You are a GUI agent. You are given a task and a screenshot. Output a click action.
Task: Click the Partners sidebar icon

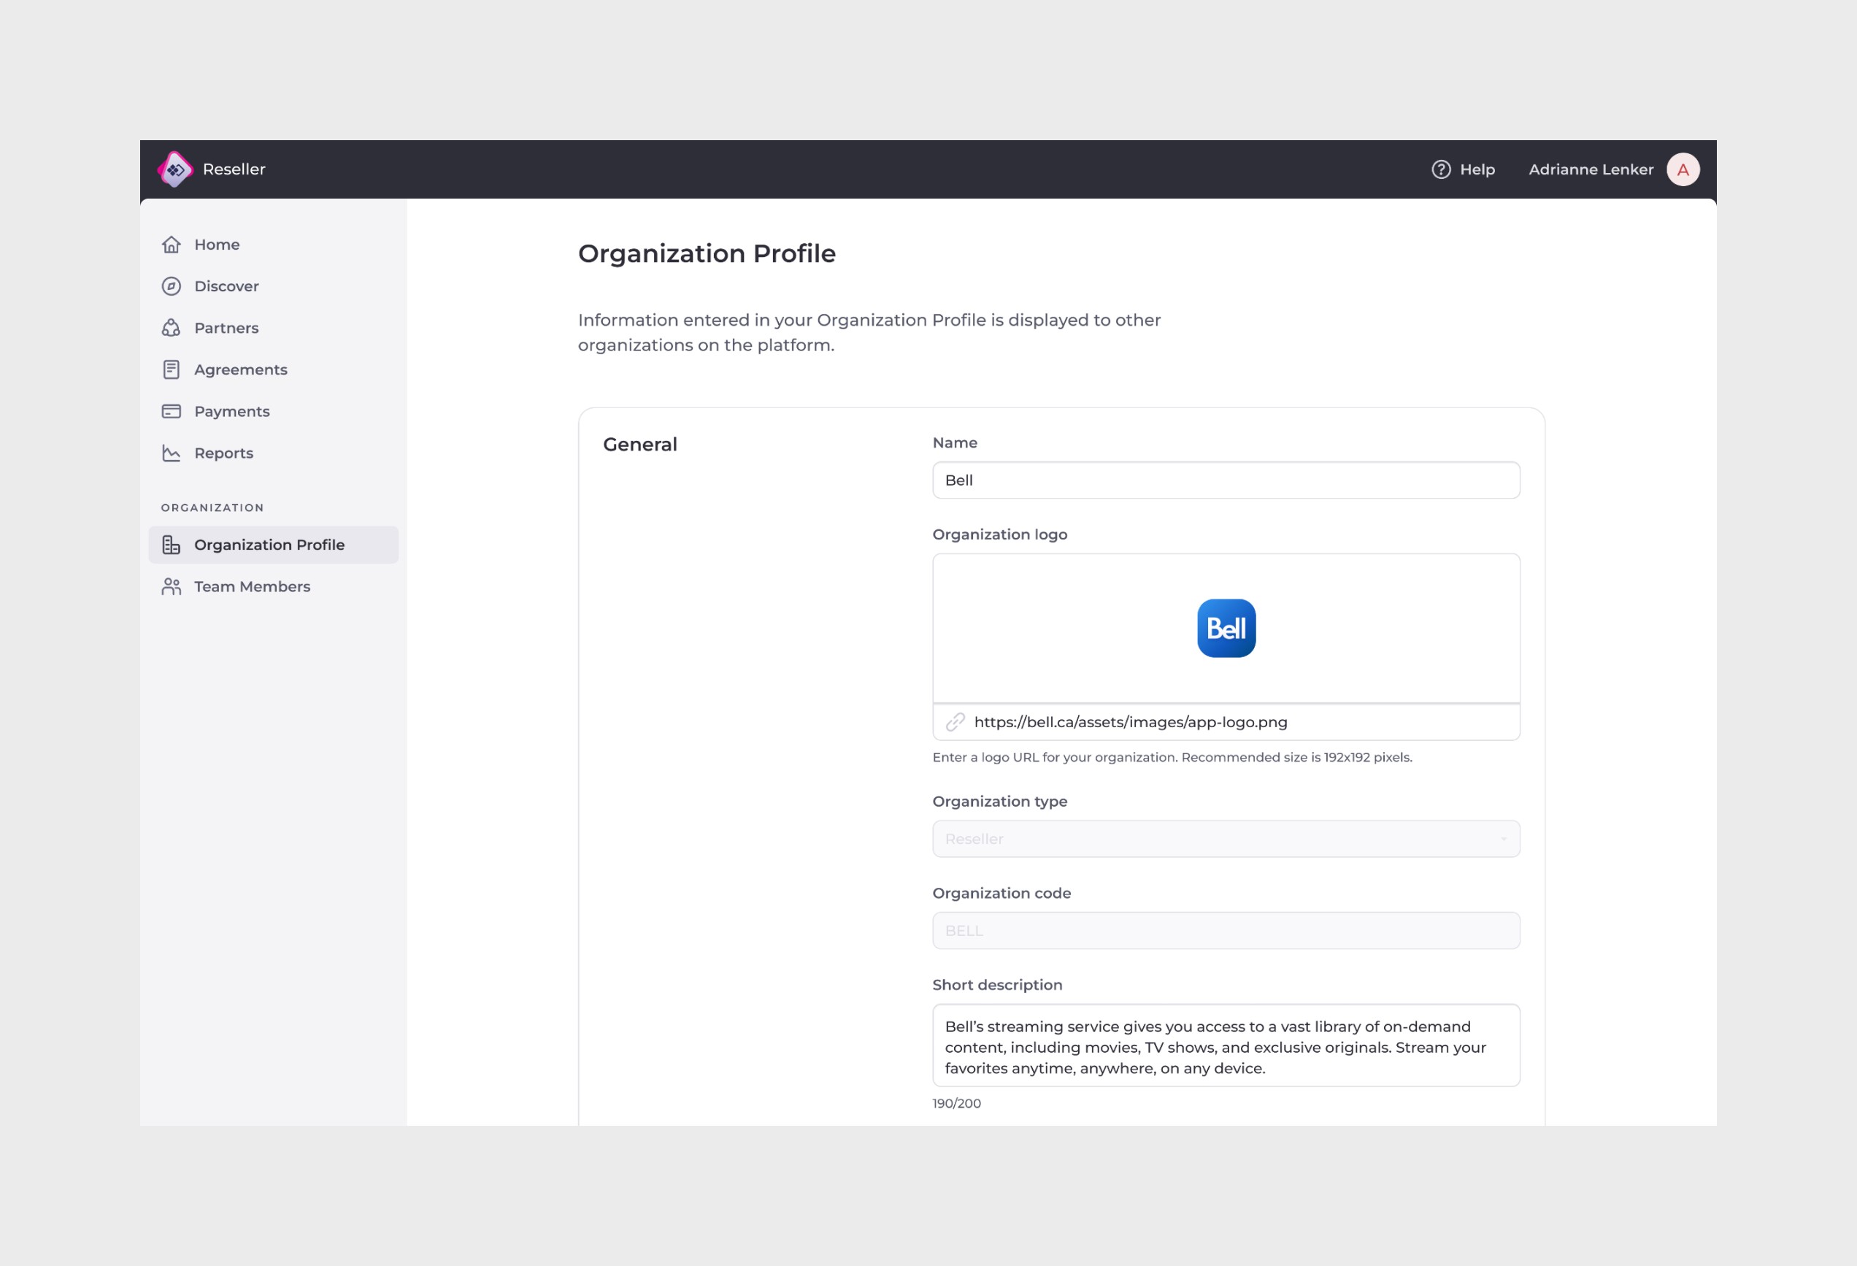coord(171,328)
